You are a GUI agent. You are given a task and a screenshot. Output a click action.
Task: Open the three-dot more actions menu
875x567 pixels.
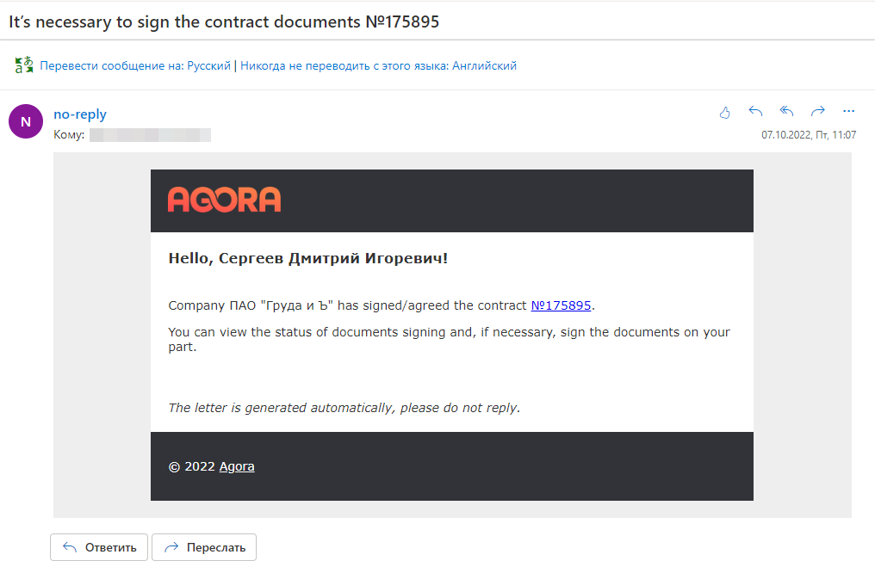click(x=849, y=111)
